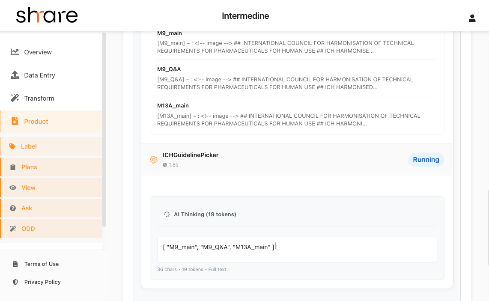Open the Intermedine title header

pyautogui.click(x=245, y=16)
